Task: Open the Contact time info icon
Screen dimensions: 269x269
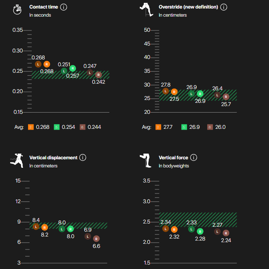Action: coord(64,7)
